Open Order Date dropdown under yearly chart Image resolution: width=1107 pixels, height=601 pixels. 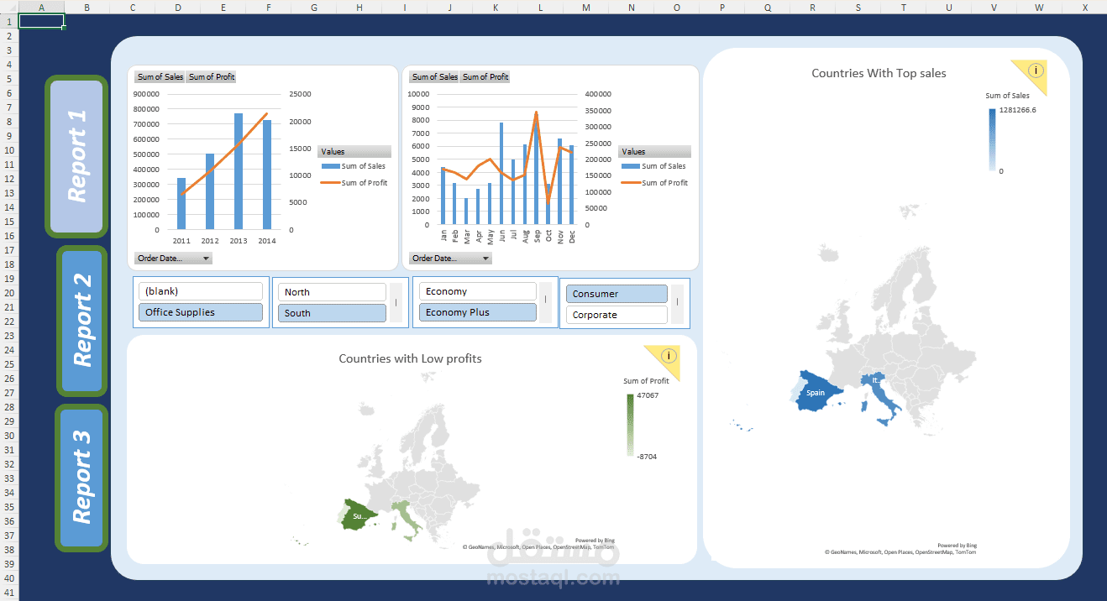coord(173,259)
